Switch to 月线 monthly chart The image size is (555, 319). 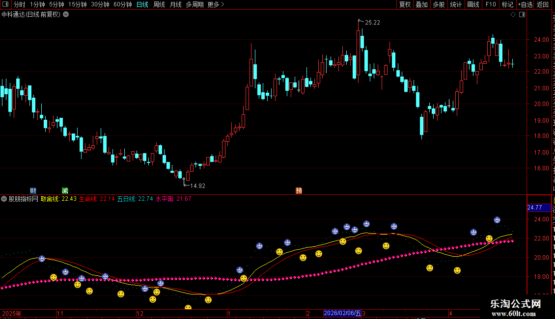click(175, 4)
